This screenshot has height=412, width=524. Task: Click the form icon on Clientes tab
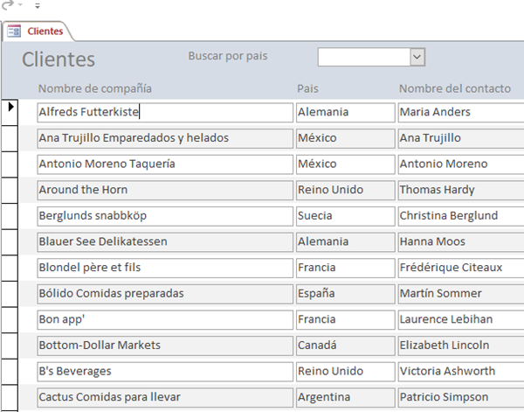point(14,31)
